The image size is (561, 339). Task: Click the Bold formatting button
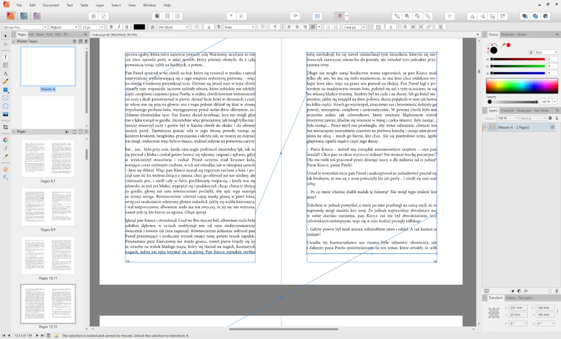click(111, 27)
